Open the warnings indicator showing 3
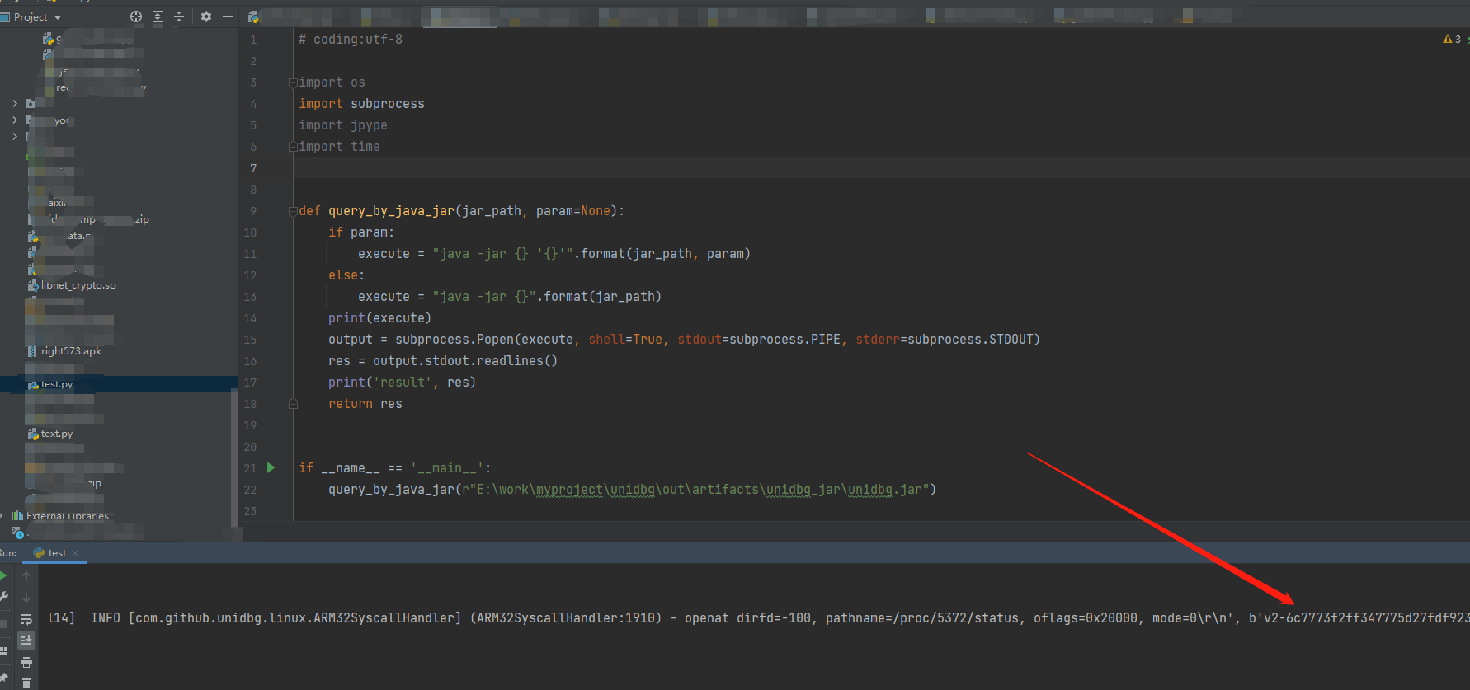The image size is (1470, 690). (x=1452, y=39)
